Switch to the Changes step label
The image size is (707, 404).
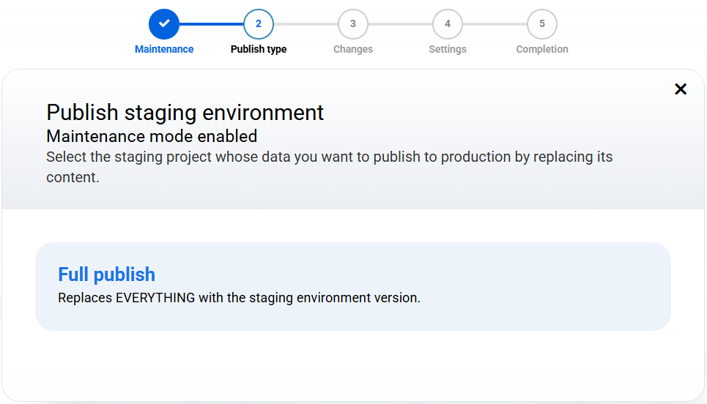tap(353, 50)
